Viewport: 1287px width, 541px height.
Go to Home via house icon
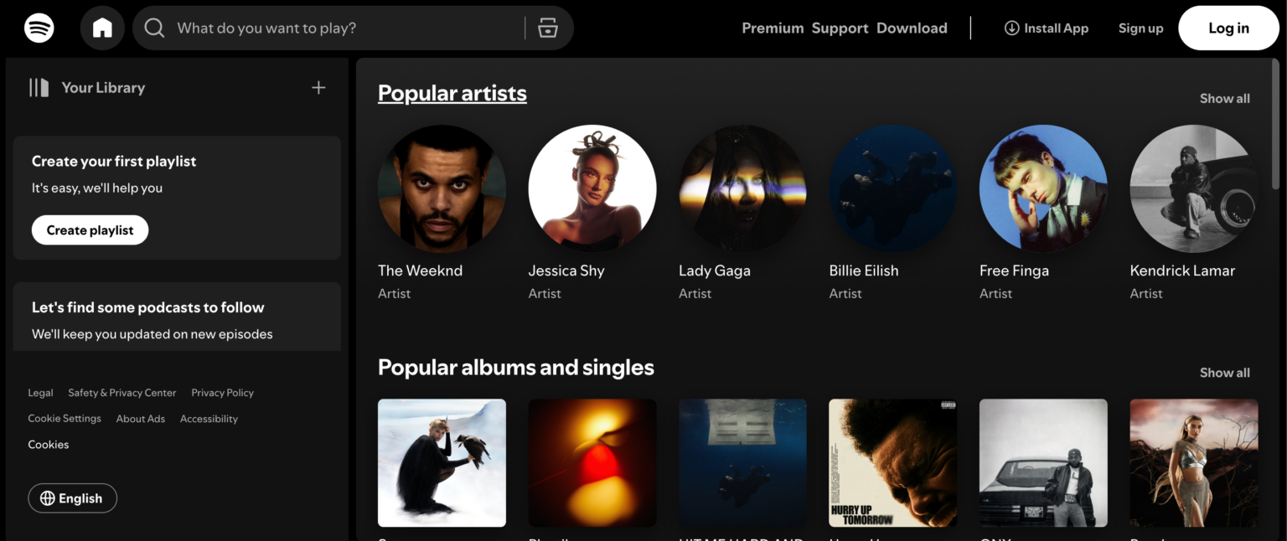click(102, 28)
